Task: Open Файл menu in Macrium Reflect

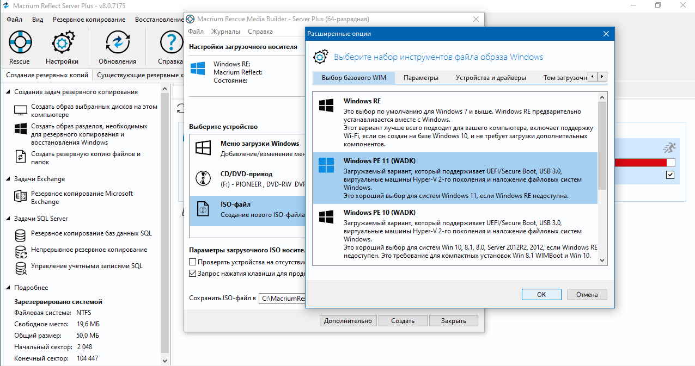Action: (15, 20)
